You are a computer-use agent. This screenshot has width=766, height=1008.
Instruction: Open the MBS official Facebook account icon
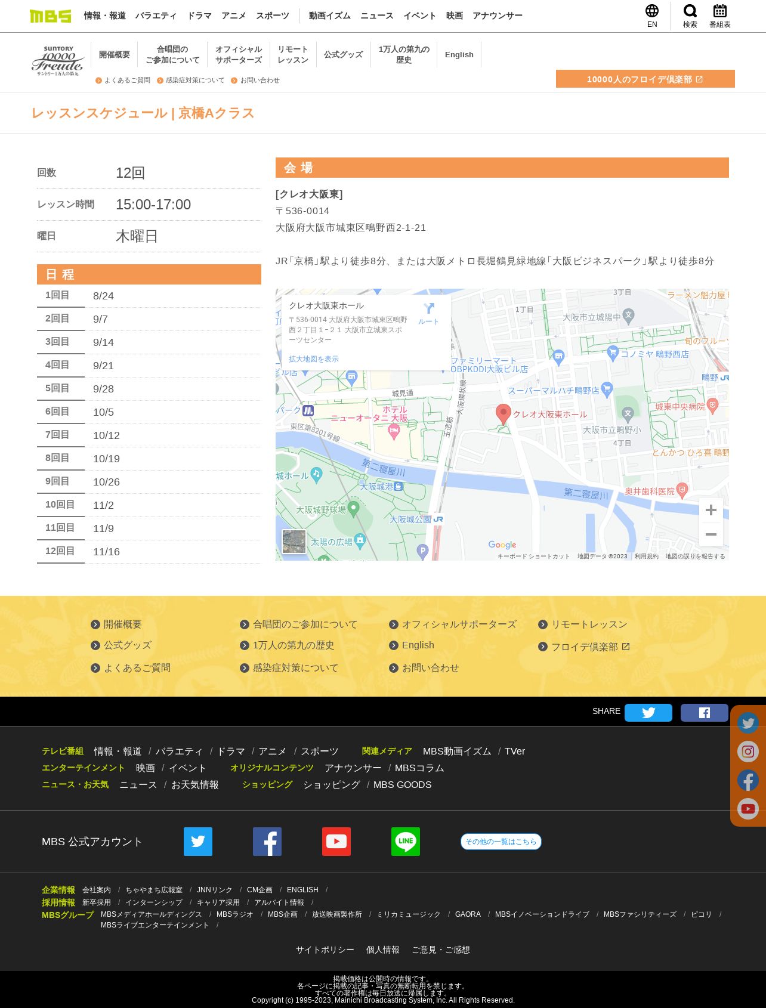pyautogui.click(x=267, y=842)
